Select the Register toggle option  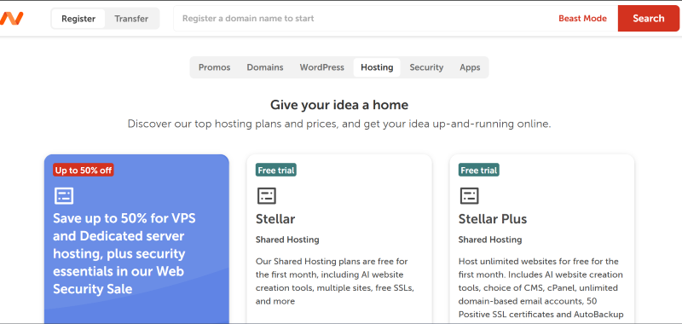(78, 19)
